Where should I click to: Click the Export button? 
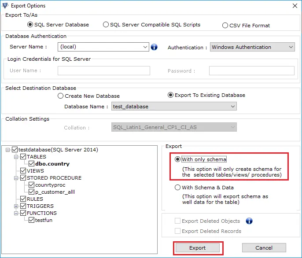point(198,248)
